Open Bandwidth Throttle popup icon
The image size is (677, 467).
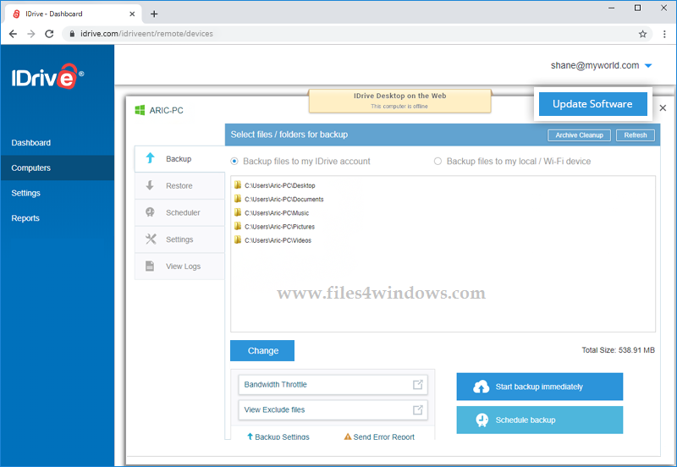tap(417, 384)
